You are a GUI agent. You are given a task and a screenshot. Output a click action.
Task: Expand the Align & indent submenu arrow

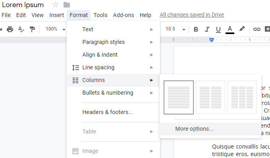coord(152,55)
